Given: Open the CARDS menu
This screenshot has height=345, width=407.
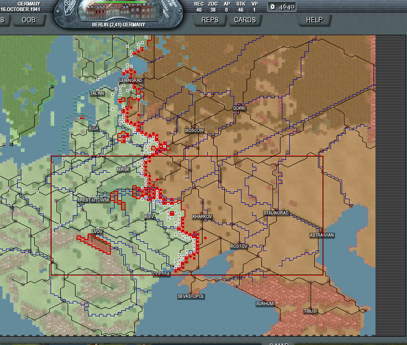Looking at the screenshot, I should pos(244,20).
